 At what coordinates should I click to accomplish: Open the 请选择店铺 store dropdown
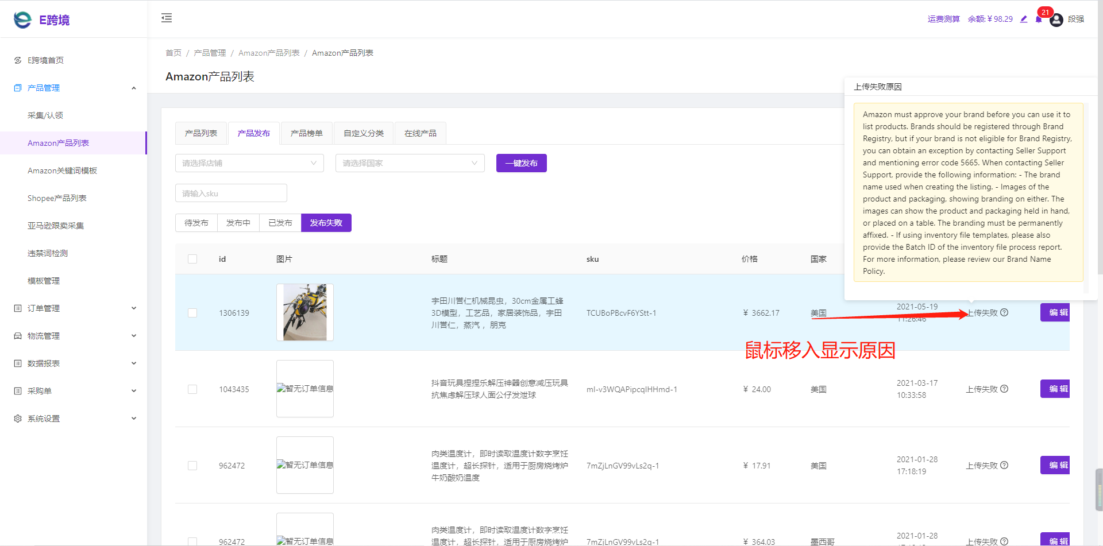[249, 163]
